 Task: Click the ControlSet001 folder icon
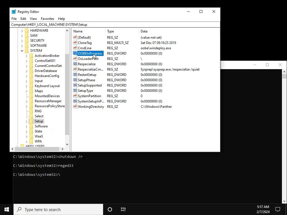(x=31, y=61)
